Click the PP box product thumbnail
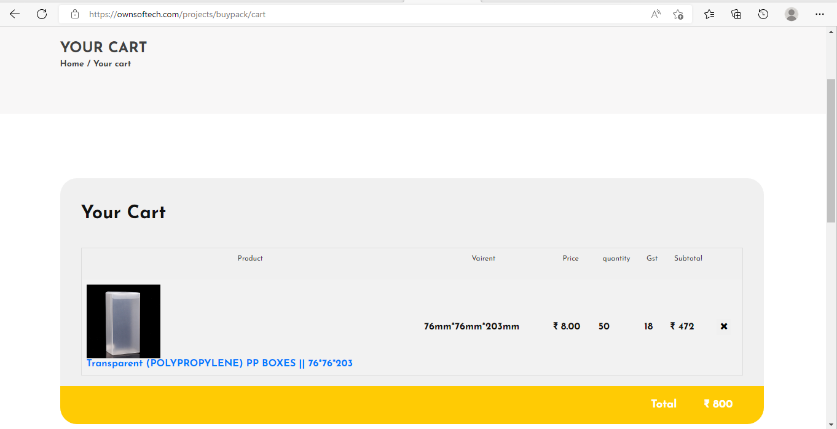 [124, 321]
